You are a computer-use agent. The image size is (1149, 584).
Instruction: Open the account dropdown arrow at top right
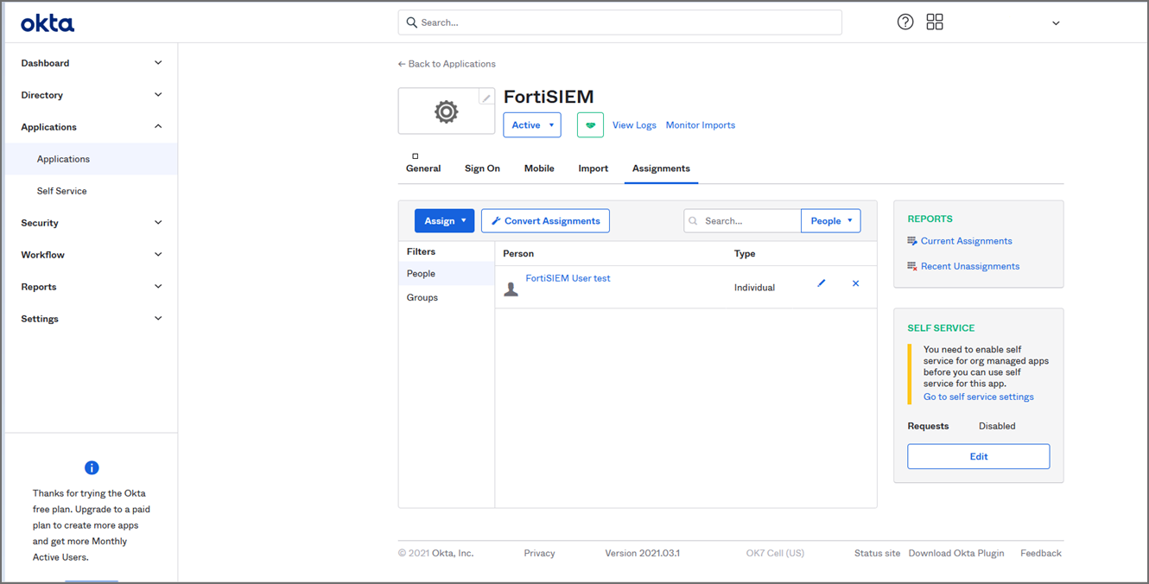click(1056, 23)
